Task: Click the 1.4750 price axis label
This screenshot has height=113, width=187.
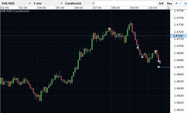Action: 179,11
